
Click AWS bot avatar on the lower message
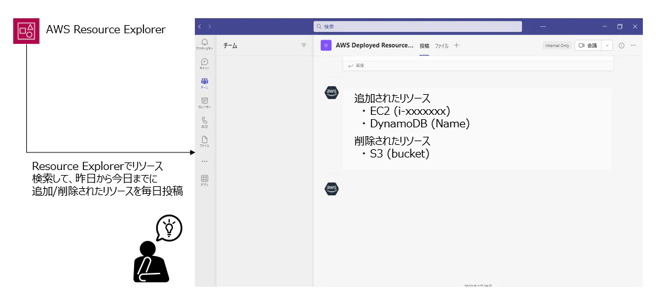click(x=332, y=189)
